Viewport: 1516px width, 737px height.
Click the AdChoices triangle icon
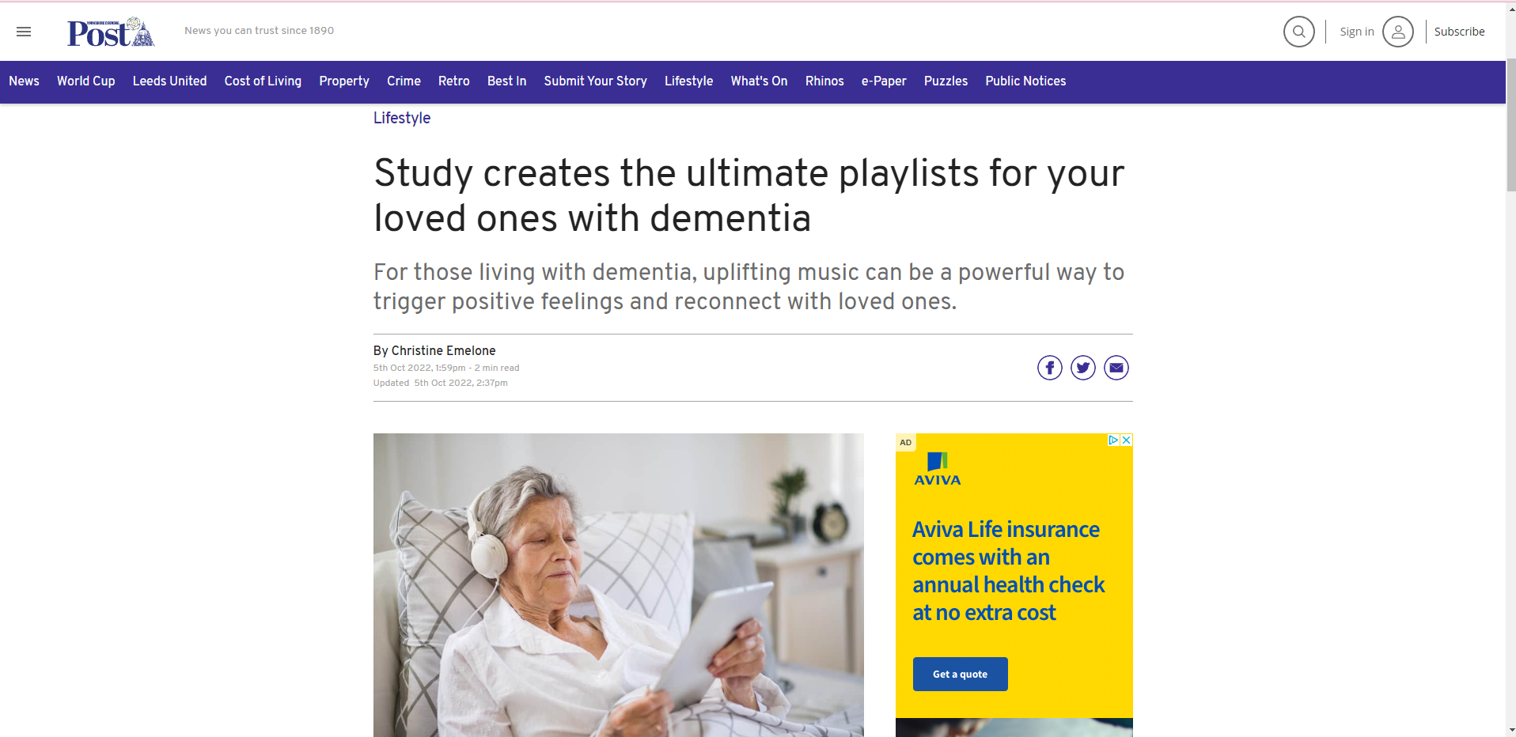coord(1113,440)
